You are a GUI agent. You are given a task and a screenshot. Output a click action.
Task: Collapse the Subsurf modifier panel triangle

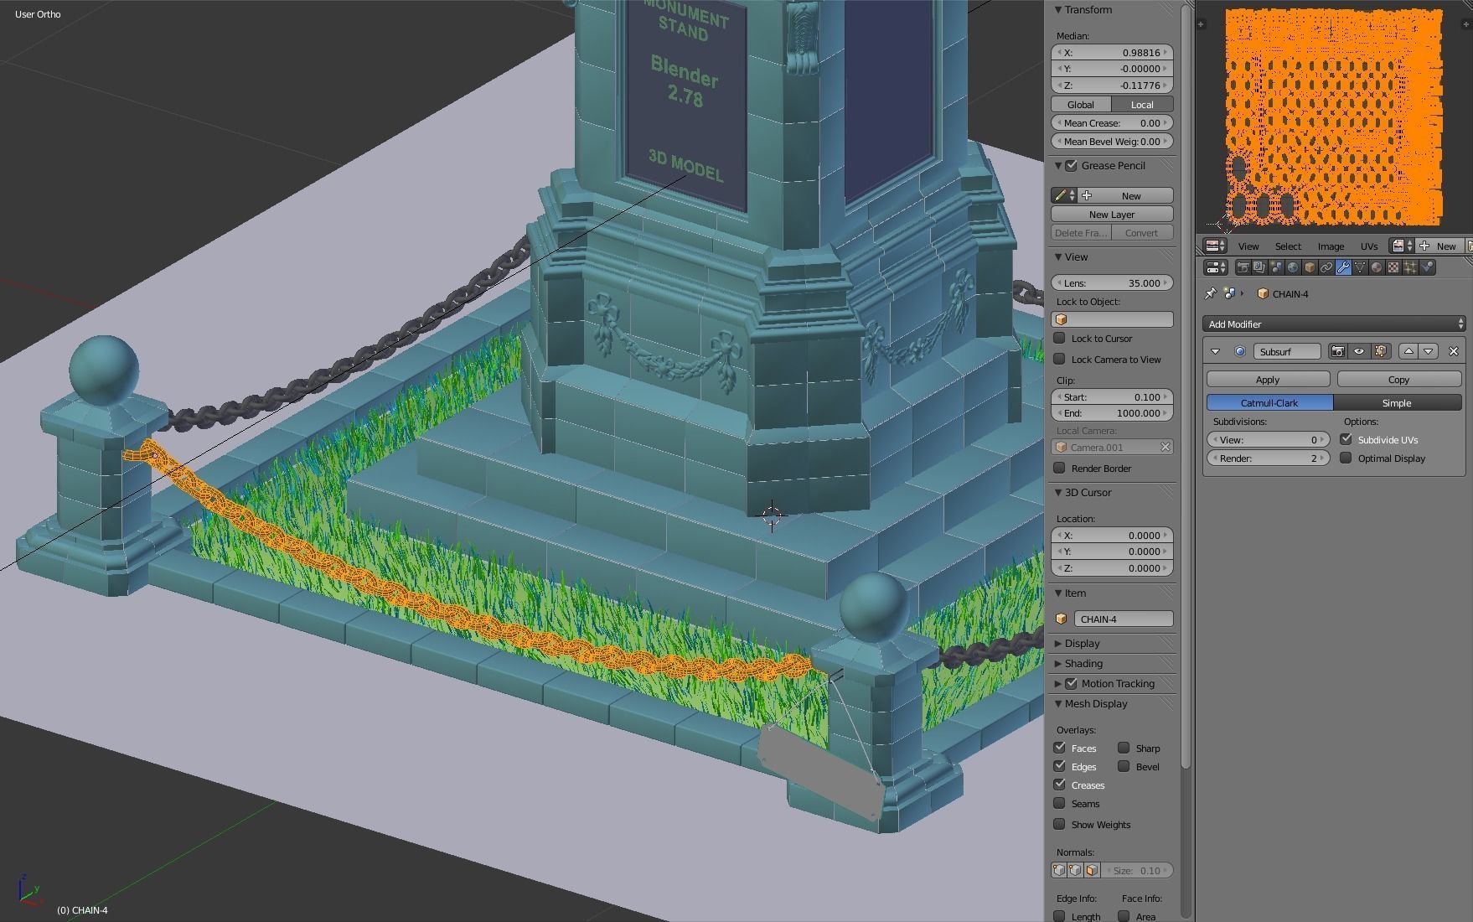pos(1215,351)
